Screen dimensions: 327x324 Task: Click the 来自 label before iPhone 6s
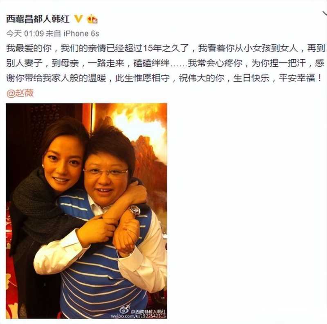coord(54,34)
